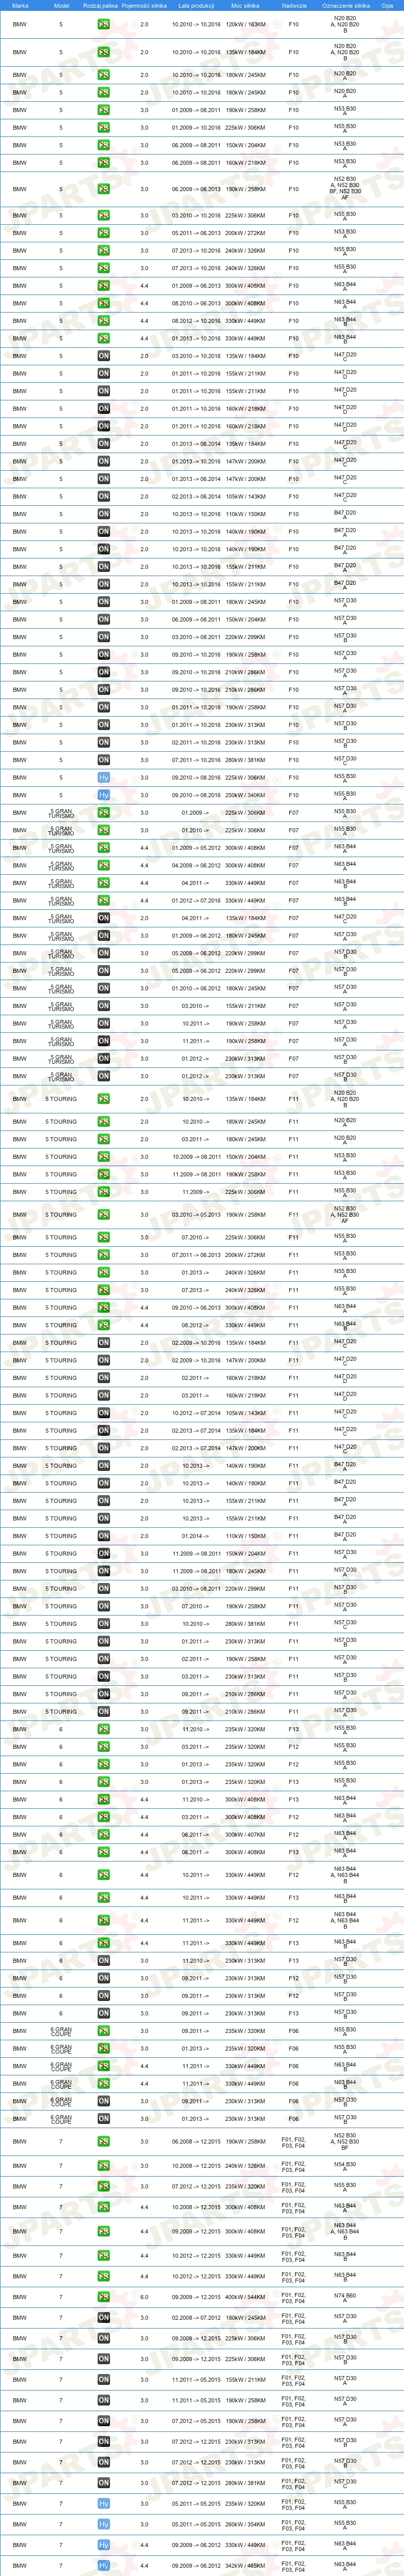
Task: Click petrol icon in BMW 6 300kW/407KM row
Action: (x=103, y=1835)
